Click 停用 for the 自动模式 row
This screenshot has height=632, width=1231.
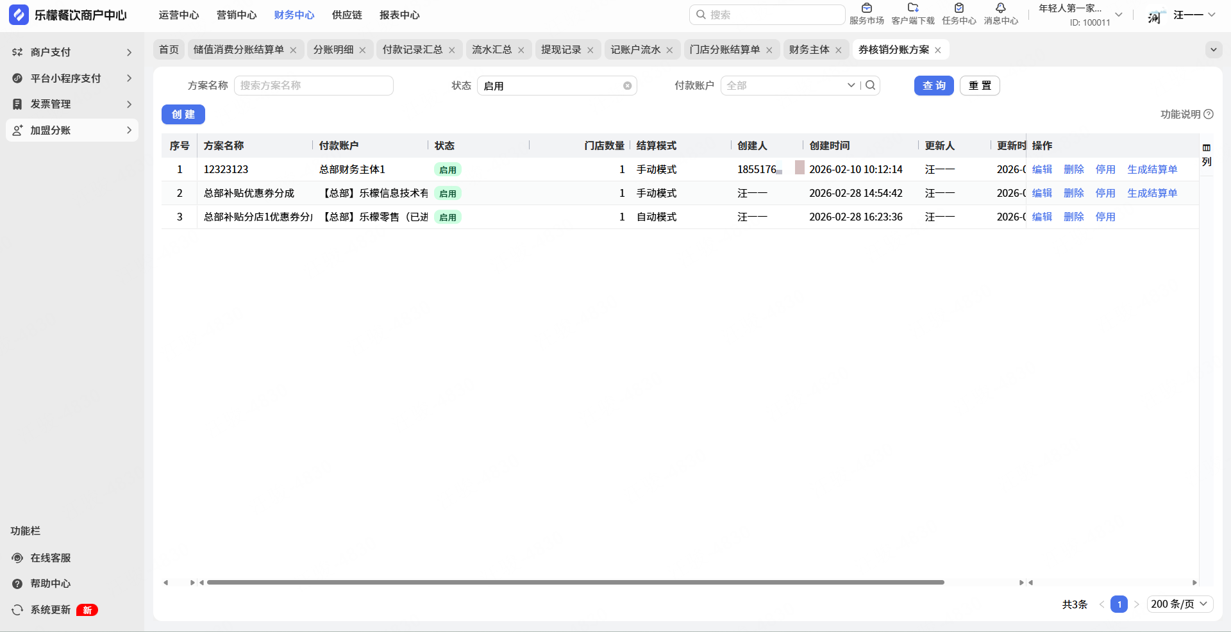[x=1105, y=217]
